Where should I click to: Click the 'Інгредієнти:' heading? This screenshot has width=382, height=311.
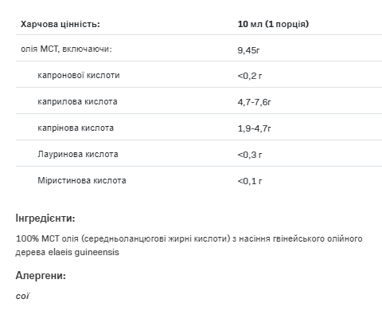coord(45,218)
